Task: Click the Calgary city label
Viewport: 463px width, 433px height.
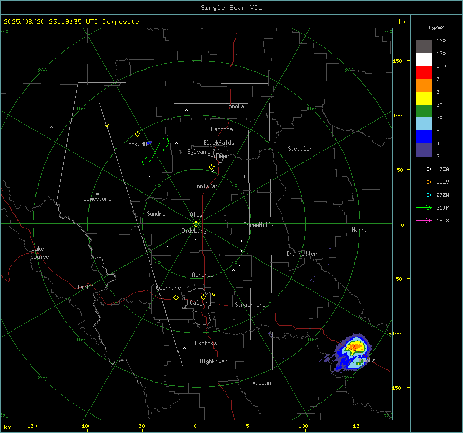Action: coord(201,303)
